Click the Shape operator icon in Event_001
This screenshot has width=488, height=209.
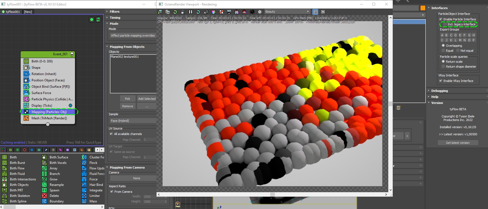coord(26,67)
